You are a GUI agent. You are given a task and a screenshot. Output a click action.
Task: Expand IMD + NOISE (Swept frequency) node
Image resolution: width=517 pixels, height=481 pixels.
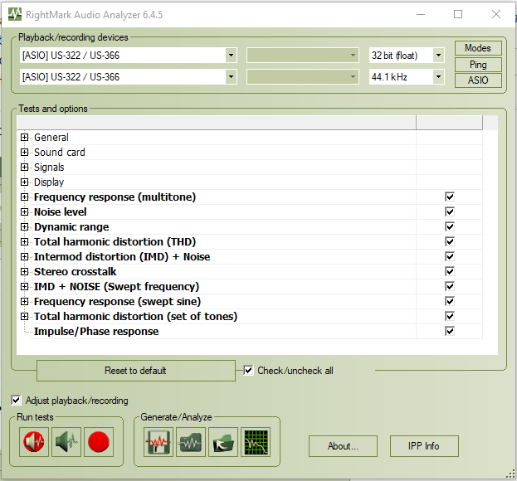coord(24,286)
